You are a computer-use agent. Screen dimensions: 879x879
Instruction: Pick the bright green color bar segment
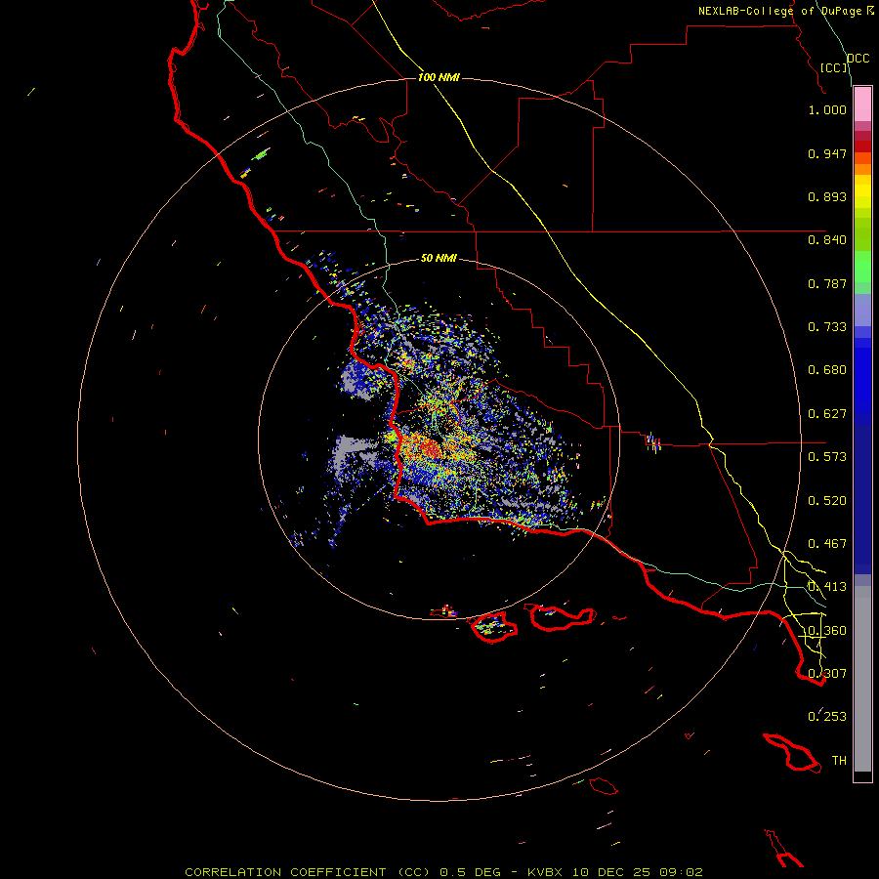click(x=862, y=267)
